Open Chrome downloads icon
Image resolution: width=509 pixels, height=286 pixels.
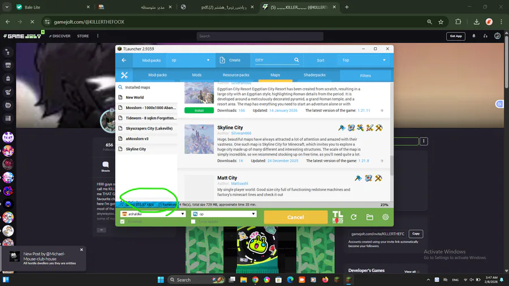476,21
